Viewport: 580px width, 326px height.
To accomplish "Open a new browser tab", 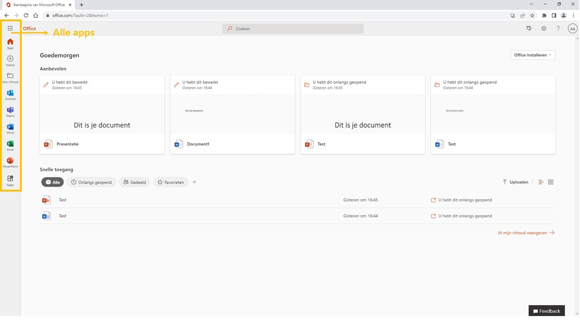I will tap(82, 5).
